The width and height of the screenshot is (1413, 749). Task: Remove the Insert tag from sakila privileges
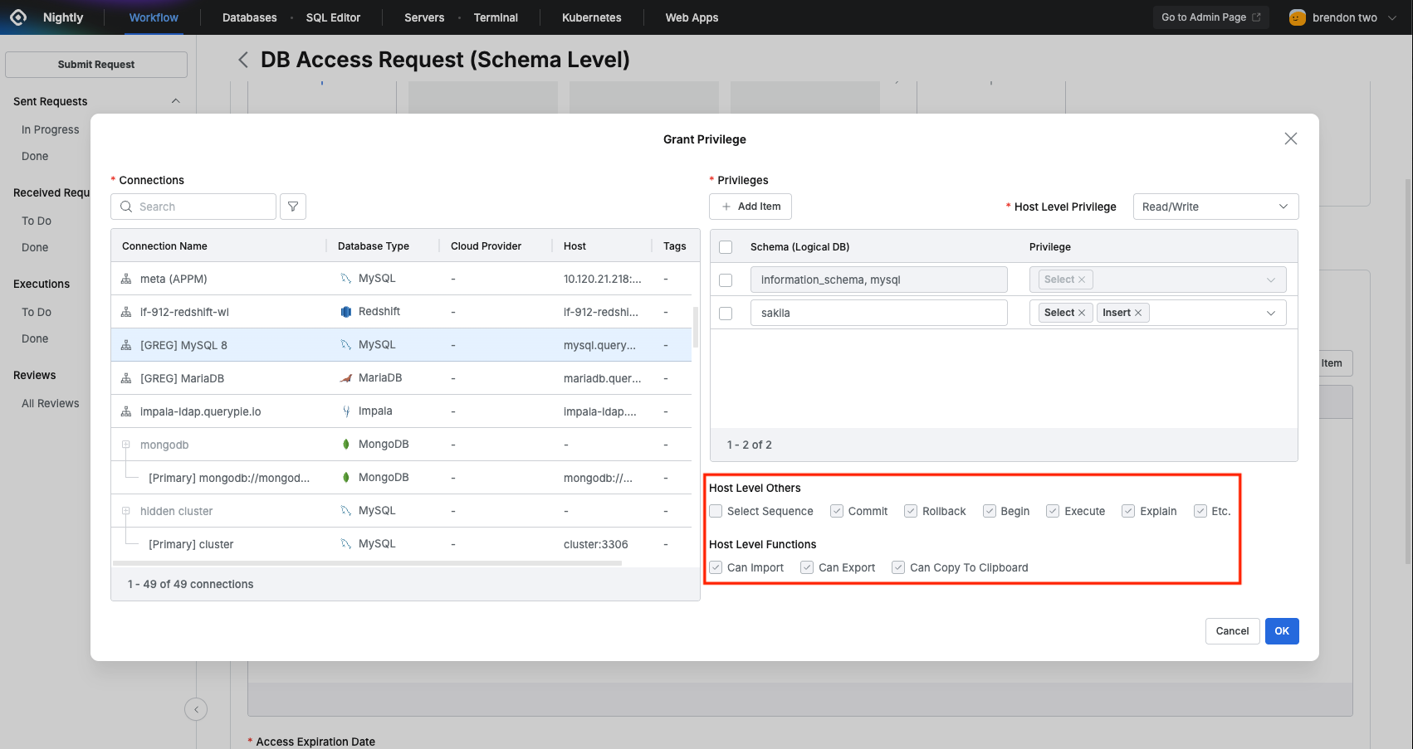[1138, 313]
